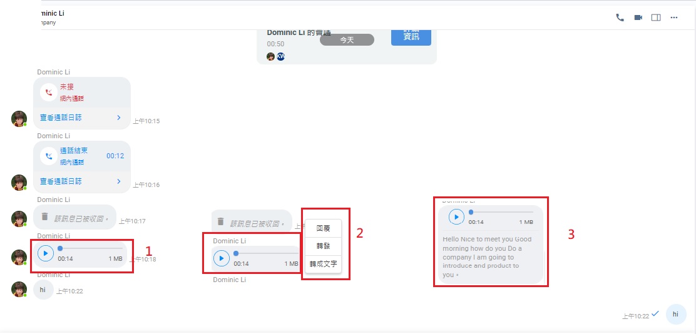
Task: Click the meeting participant avatars in meeting card
Action: (x=275, y=56)
